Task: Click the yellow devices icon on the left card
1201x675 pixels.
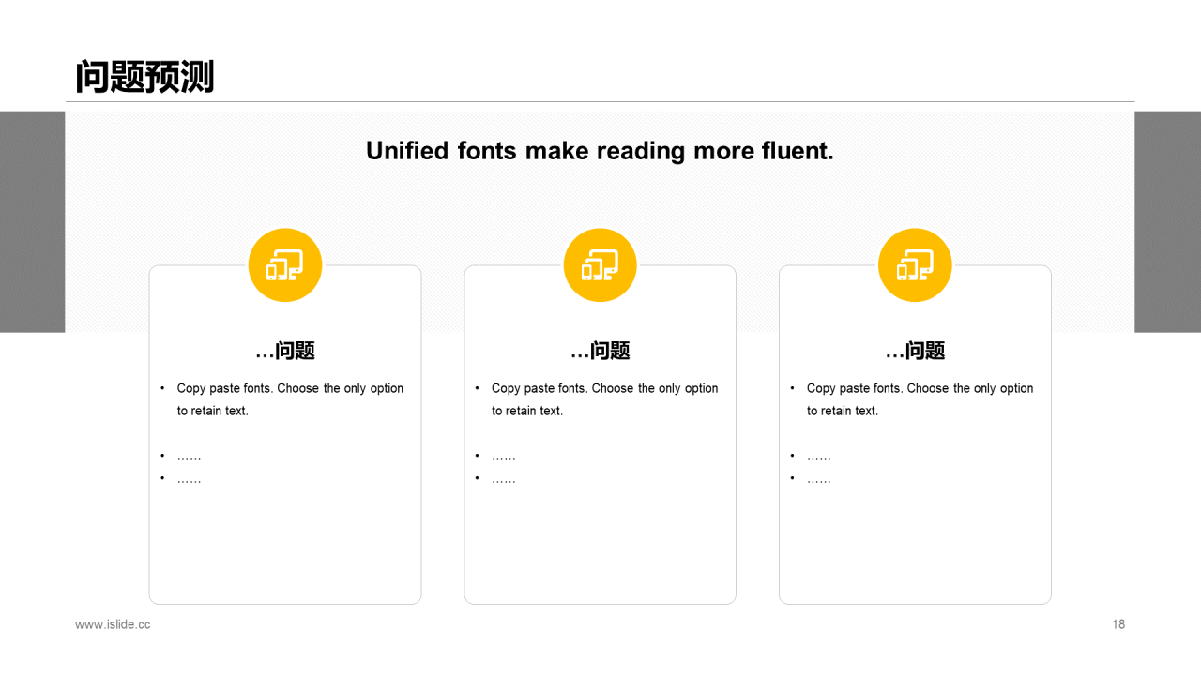Action: point(285,265)
